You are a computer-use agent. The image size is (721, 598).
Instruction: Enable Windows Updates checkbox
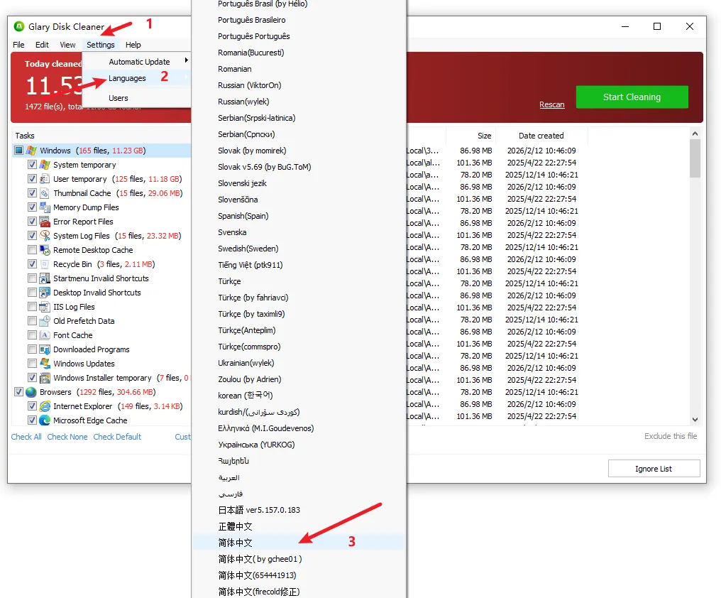coord(32,364)
